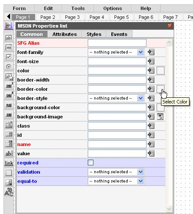Click apply icon beside font-family
Viewport: 193px width, 214px height.
click(x=151, y=52)
